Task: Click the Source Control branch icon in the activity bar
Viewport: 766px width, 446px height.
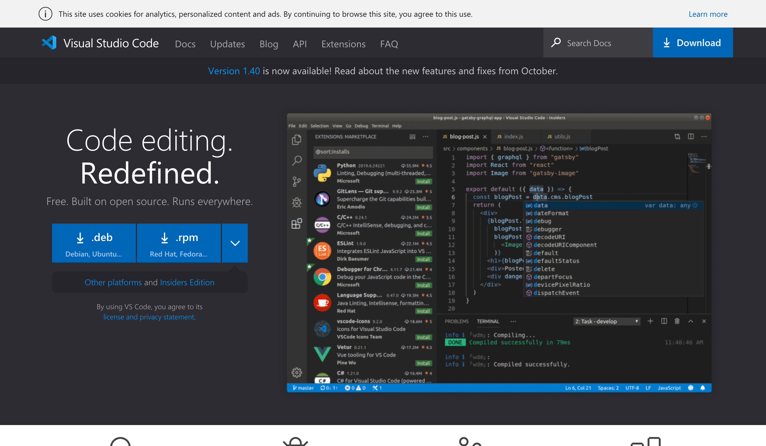Action: pos(297,181)
